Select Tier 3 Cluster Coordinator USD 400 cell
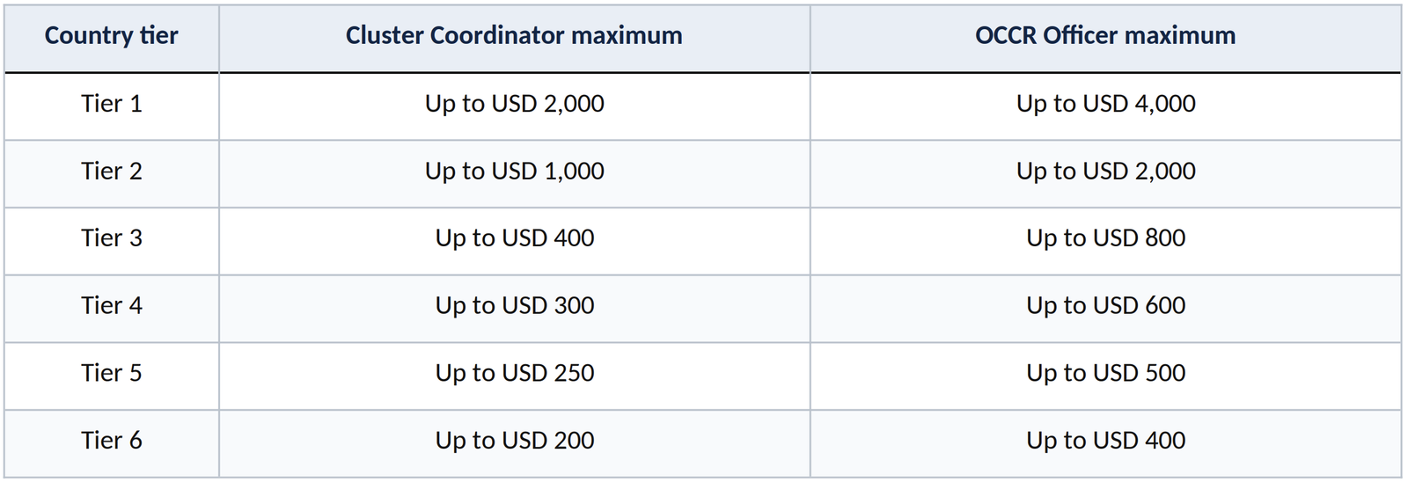The width and height of the screenshot is (1408, 482). coord(514,238)
